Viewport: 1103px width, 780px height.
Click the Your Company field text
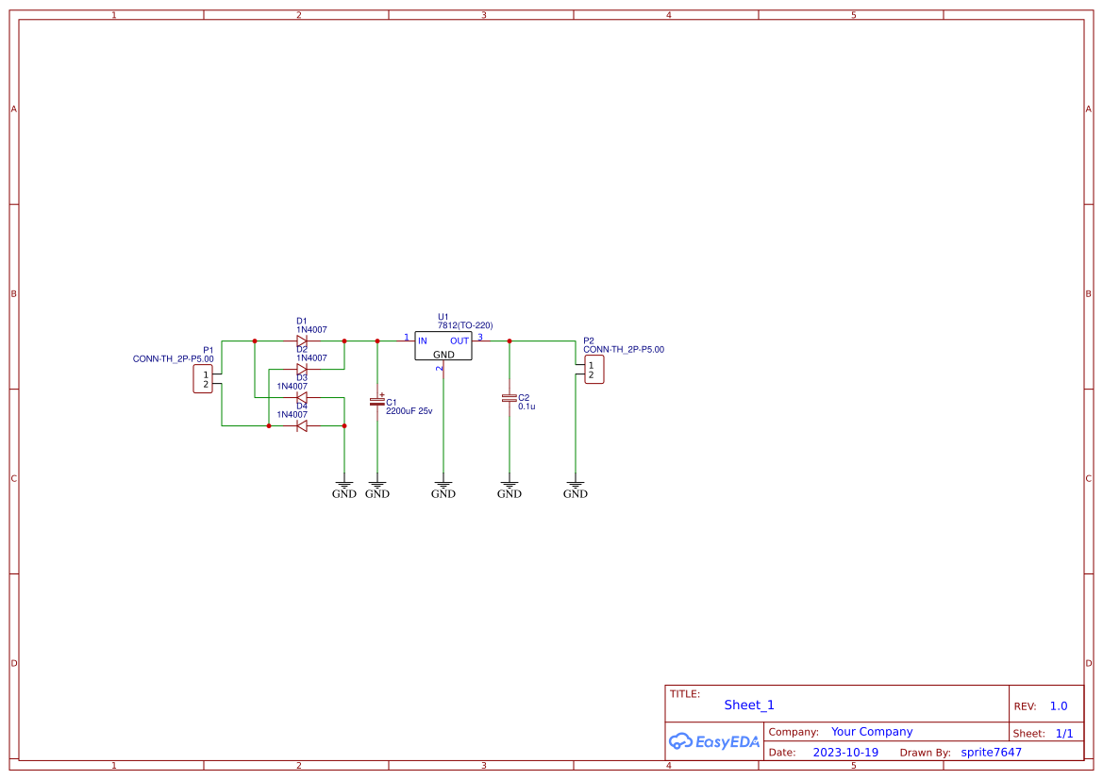coord(872,731)
